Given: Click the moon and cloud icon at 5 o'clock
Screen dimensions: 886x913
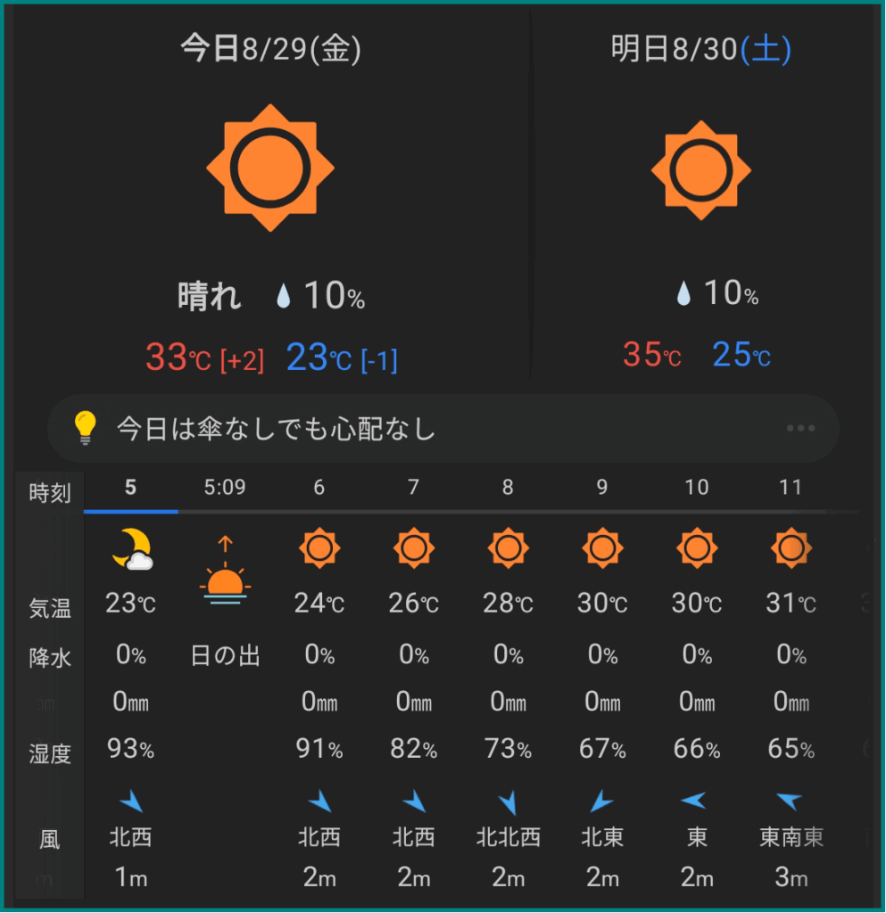Looking at the screenshot, I should pos(131,548).
